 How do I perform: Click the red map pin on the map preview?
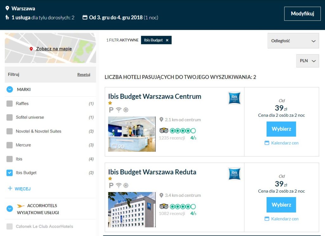[x=31, y=49]
